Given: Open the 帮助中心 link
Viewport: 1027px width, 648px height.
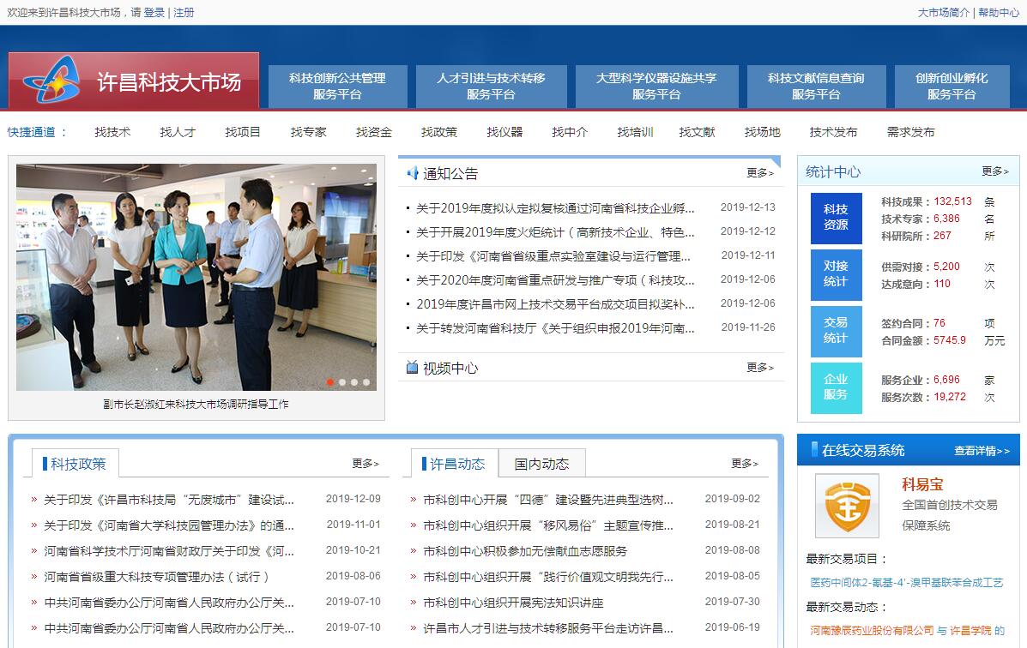Looking at the screenshot, I should [x=999, y=13].
